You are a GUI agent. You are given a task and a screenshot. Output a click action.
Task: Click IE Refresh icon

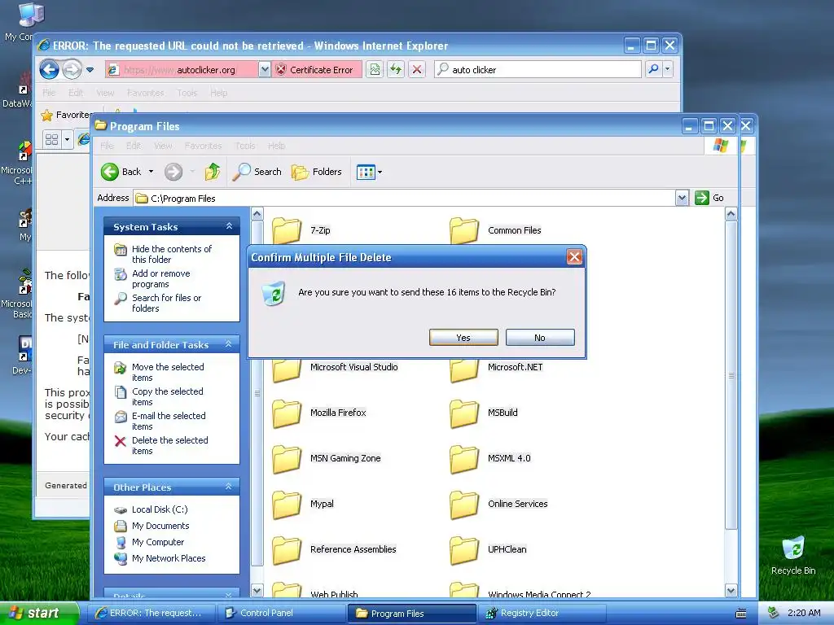click(x=396, y=70)
